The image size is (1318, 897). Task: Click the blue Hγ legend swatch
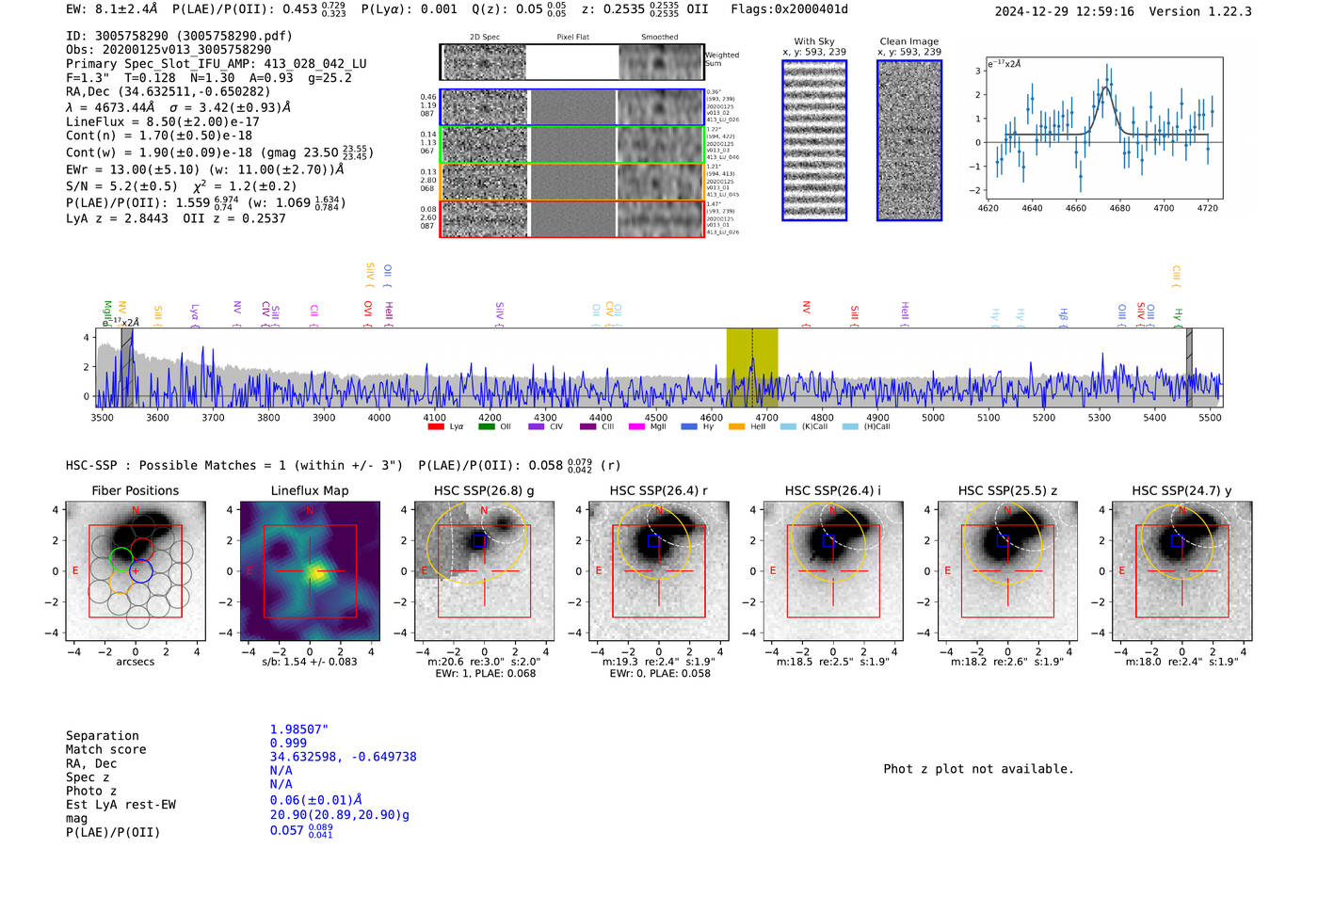point(688,426)
